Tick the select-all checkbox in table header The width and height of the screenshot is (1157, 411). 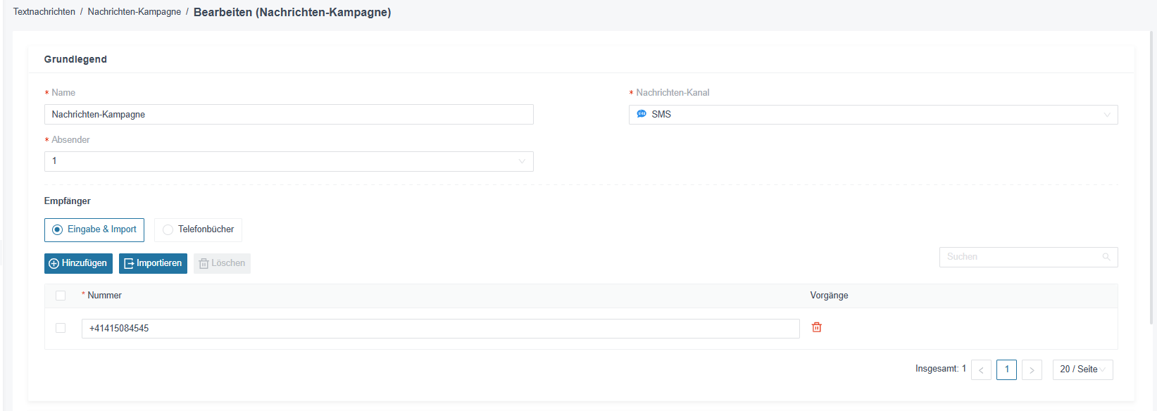click(61, 296)
